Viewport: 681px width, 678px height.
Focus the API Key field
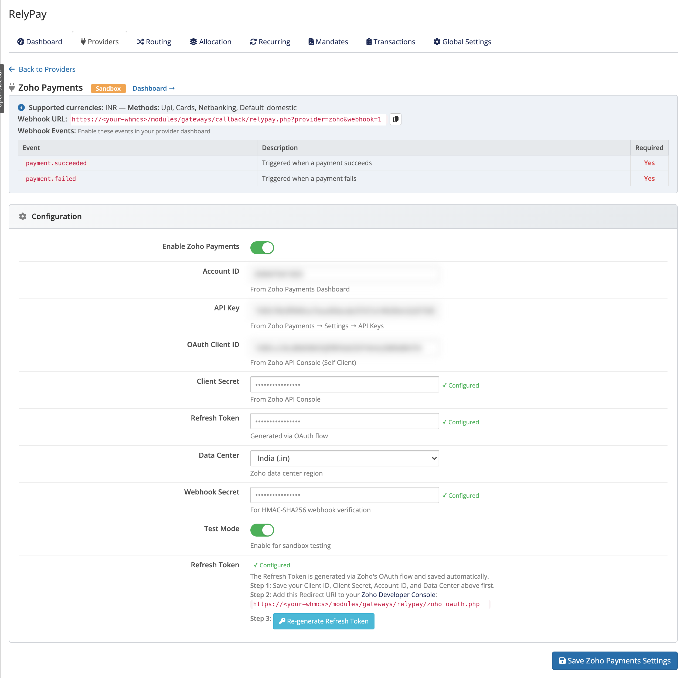[344, 310]
